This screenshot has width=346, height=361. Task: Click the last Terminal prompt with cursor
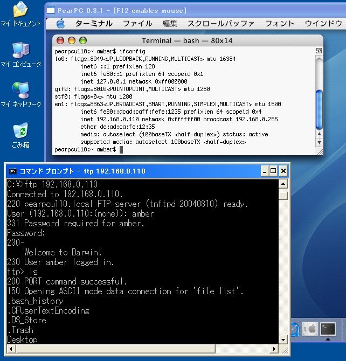(89, 149)
